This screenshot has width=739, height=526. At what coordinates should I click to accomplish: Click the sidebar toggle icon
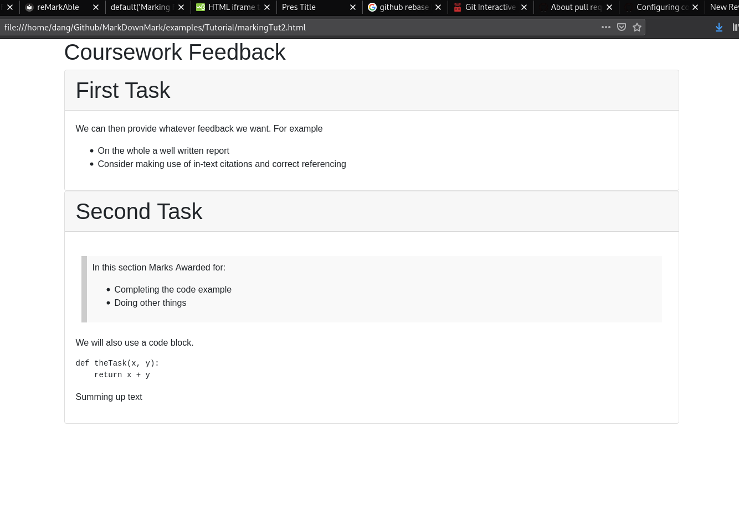(735, 27)
